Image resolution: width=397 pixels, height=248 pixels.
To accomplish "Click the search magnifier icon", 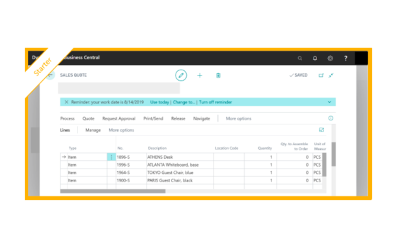I will pos(300,59).
